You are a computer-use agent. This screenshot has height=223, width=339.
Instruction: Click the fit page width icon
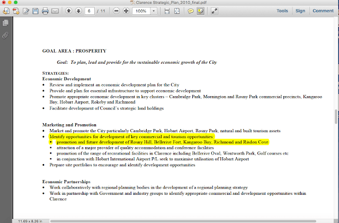point(167,11)
